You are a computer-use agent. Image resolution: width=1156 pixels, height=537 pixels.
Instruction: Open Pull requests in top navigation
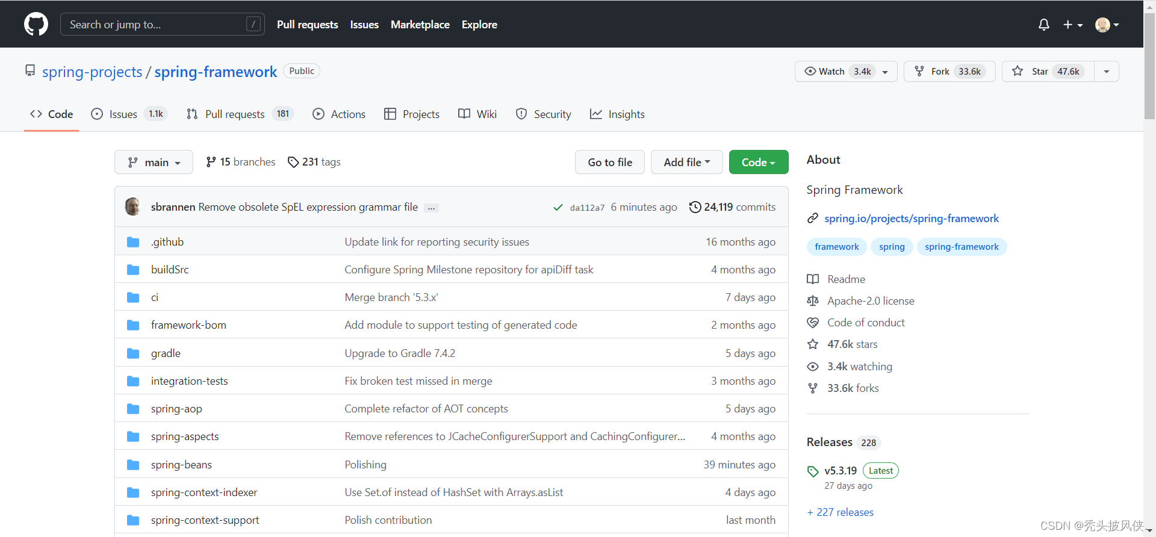tap(307, 25)
